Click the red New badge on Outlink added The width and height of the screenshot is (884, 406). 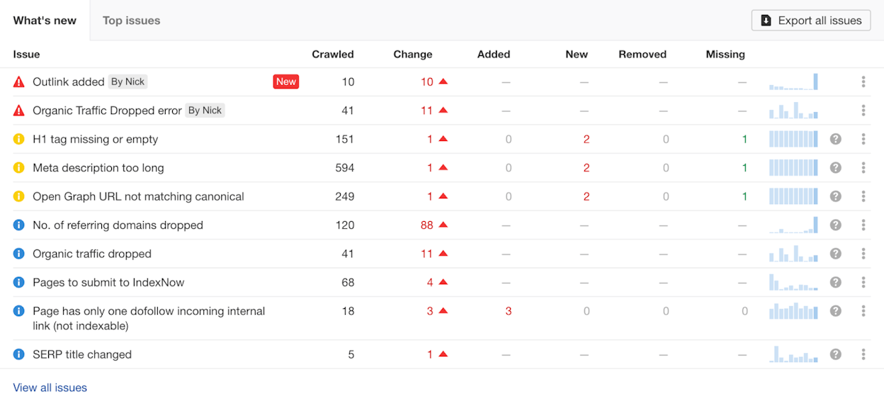click(286, 82)
